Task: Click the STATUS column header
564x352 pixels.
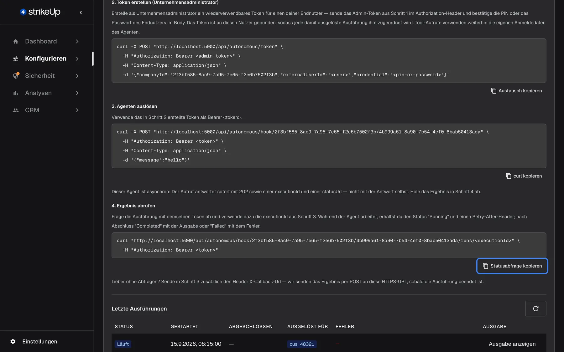Action: pyautogui.click(x=124, y=326)
